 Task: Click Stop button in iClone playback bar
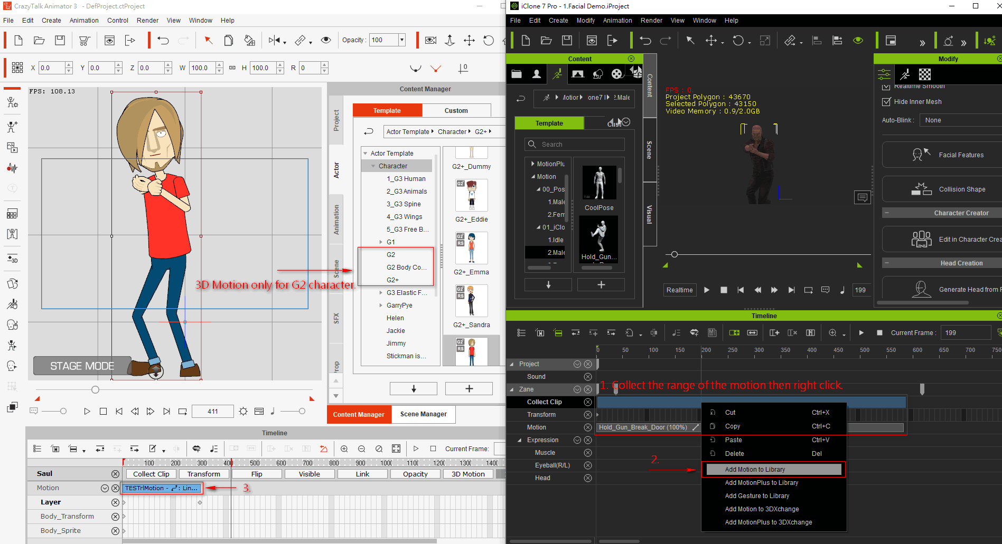[724, 290]
